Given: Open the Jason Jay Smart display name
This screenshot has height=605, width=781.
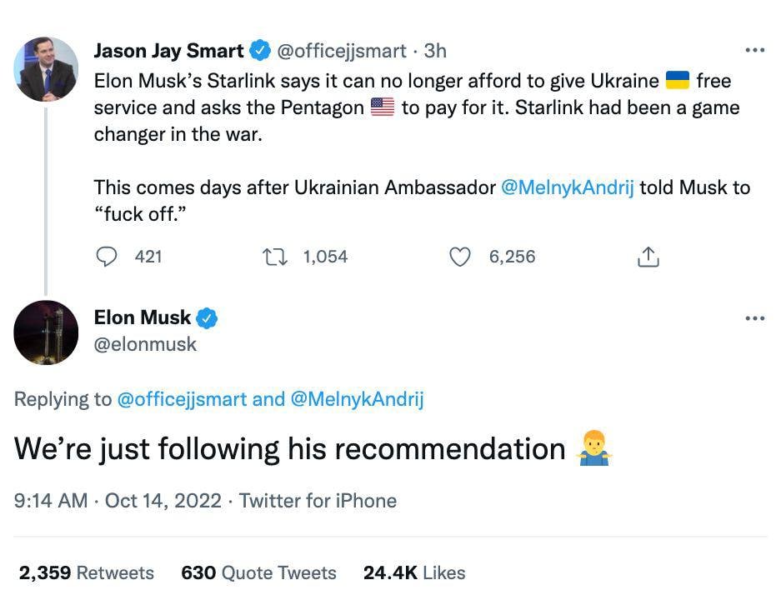Looking at the screenshot, I should 168,51.
